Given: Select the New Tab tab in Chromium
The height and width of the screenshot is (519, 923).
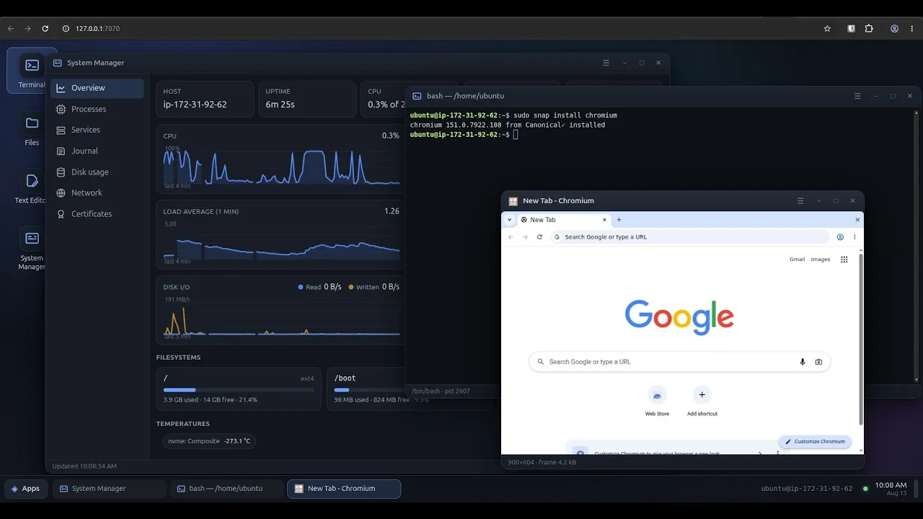Looking at the screenshot, I should (x=565, y=220).
